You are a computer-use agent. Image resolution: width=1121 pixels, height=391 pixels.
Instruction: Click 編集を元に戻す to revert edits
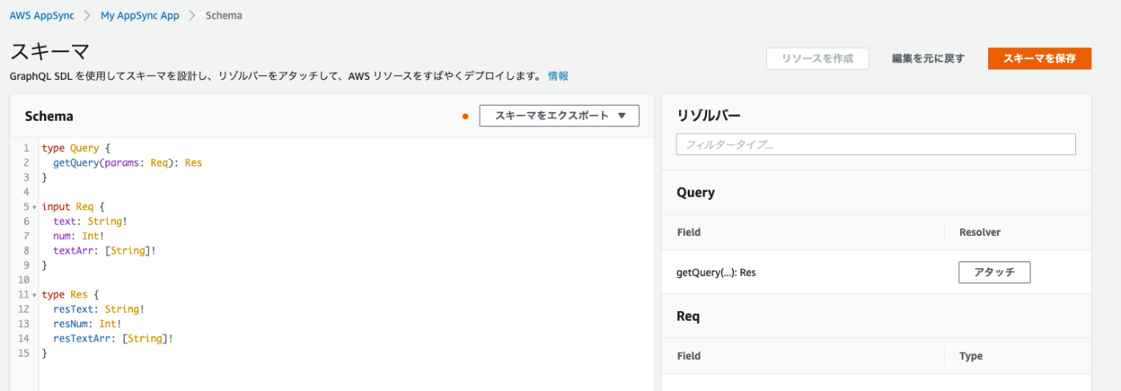pos(928,58)
